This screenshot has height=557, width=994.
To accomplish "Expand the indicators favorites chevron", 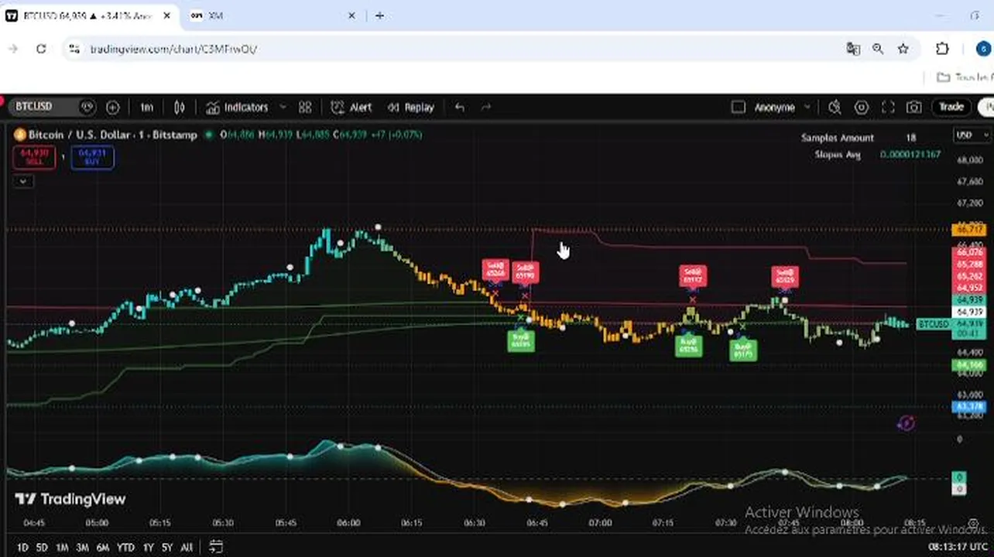I will click(283, 108).
